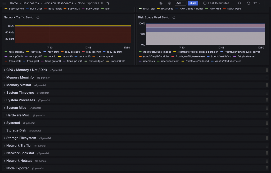271x173 pixels.
Task: Open Provision Dashboards breadcrumb
Action: [x=58, y=3]
